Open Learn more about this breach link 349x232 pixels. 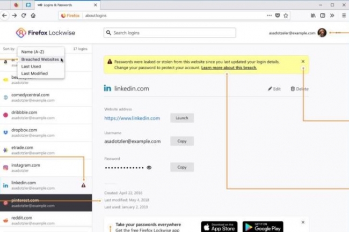pos(229,68)
